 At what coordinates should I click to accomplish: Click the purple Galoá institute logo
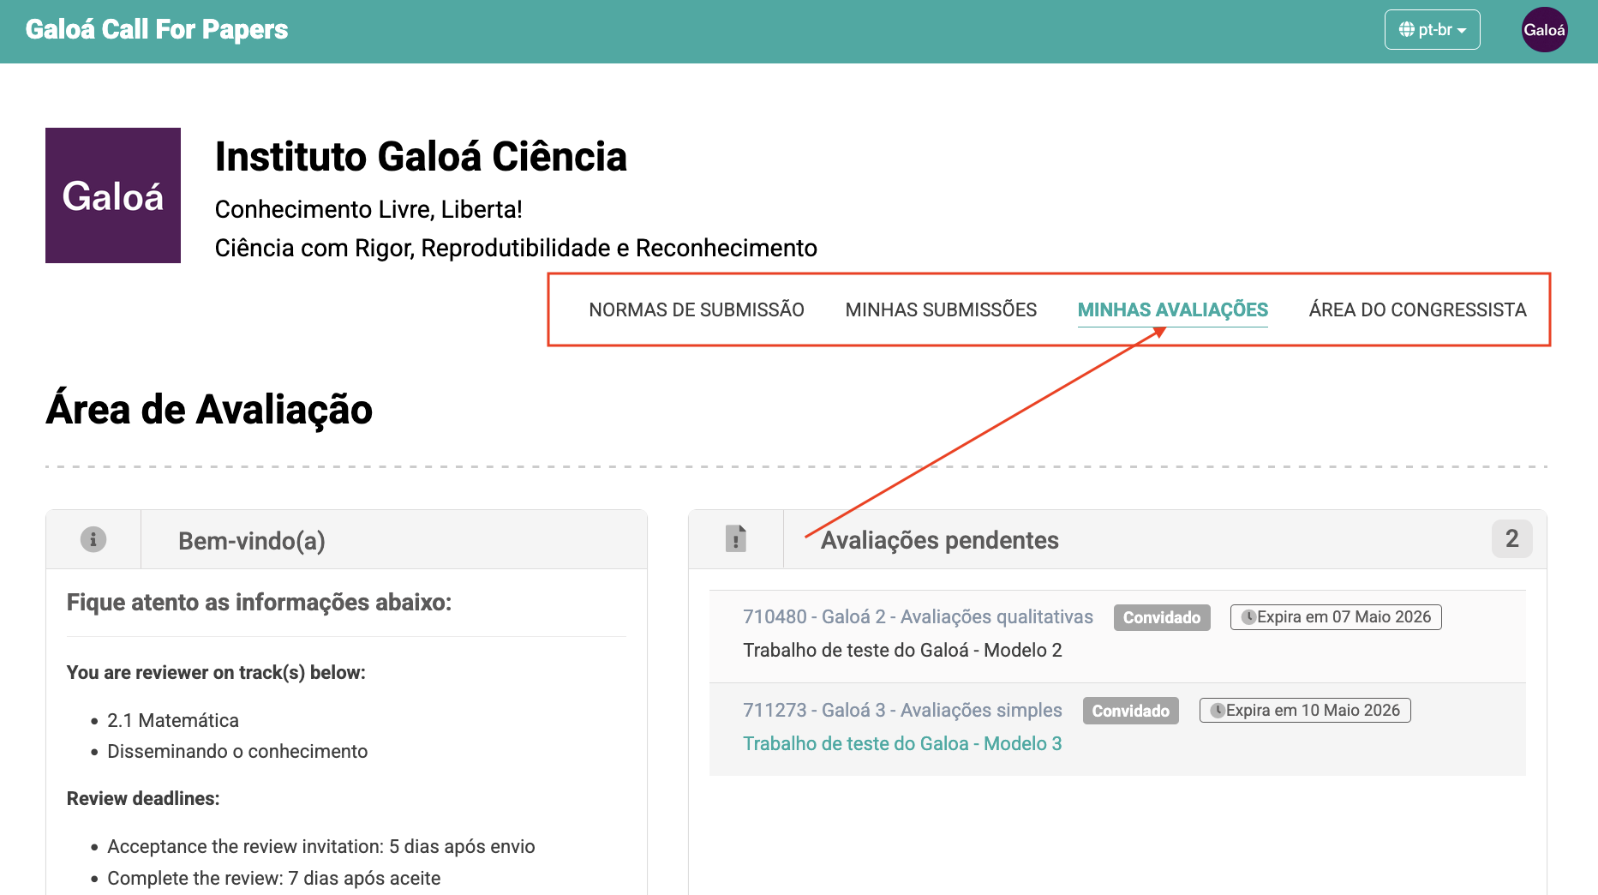coord(113,195)
